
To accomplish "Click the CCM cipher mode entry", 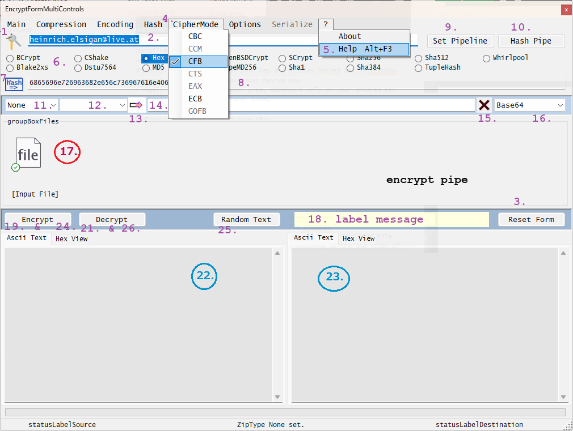I will click(199, 49).
